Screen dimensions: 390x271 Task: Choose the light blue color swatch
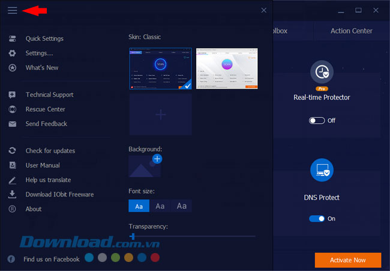click(89, 258)
